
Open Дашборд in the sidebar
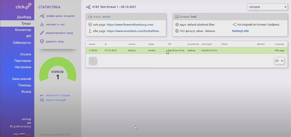pos(24,17)
